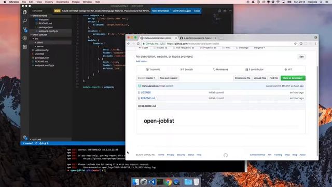Switch to the GitHub Issues tab

[160, 48]
